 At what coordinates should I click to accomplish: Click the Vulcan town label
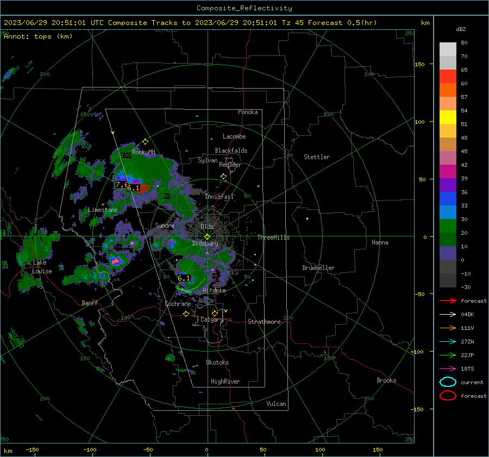click(276, 404)
